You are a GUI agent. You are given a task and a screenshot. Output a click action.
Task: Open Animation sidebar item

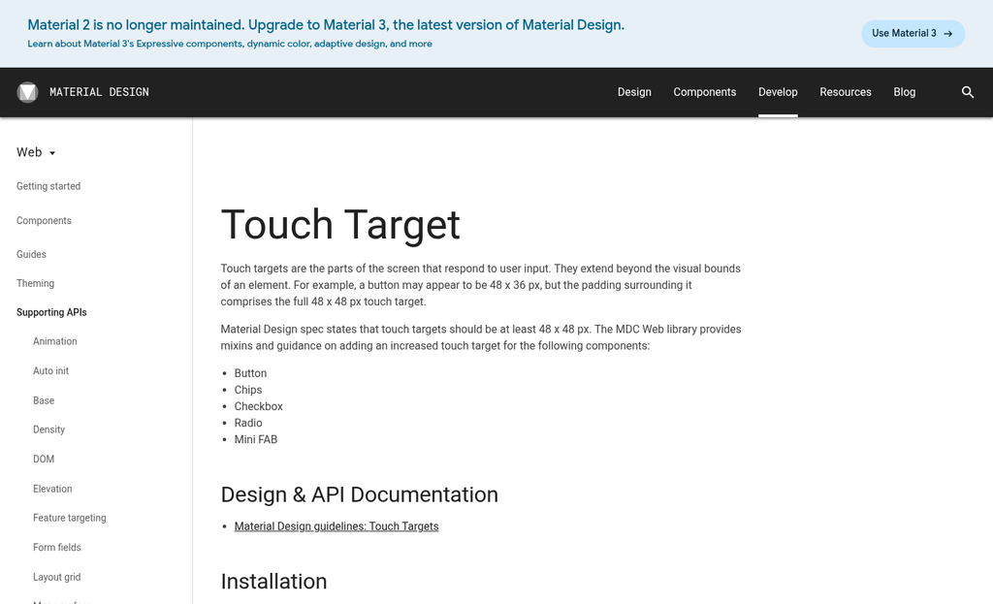pyautogui.click(x=55, y=341)
